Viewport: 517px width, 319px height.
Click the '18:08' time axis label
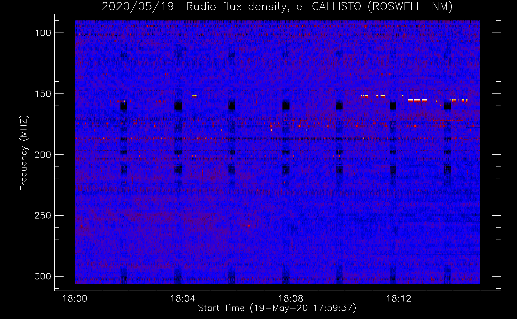291,299
